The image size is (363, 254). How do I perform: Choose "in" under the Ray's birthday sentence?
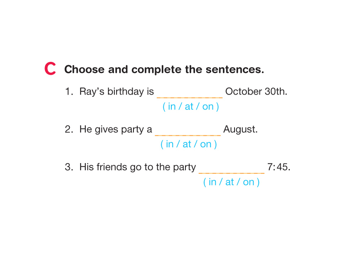170,107
